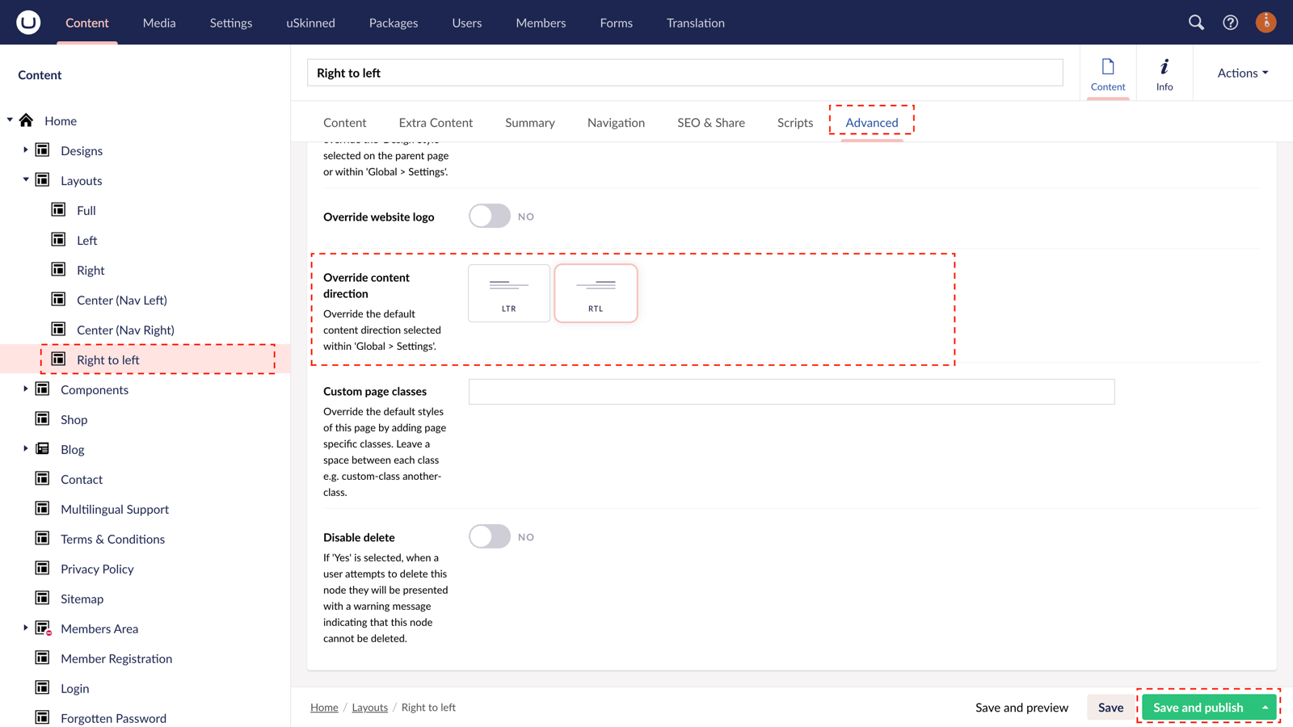Open the help question mark icon
The image size is (1293, 727).
pyautogui.click(x=1230, y=23)
